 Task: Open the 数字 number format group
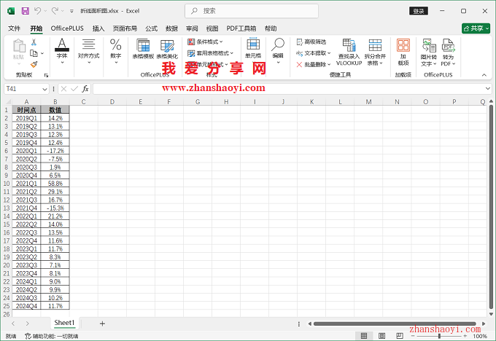[x=115, y=50]
